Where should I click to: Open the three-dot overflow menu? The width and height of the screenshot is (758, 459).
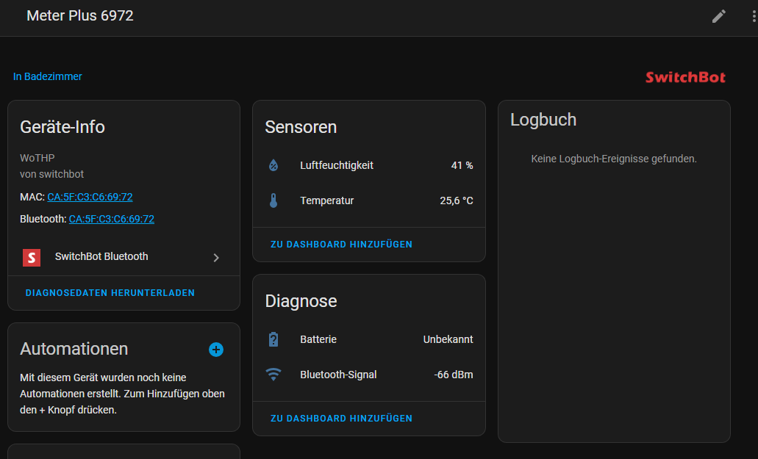(x=754, y=16)
